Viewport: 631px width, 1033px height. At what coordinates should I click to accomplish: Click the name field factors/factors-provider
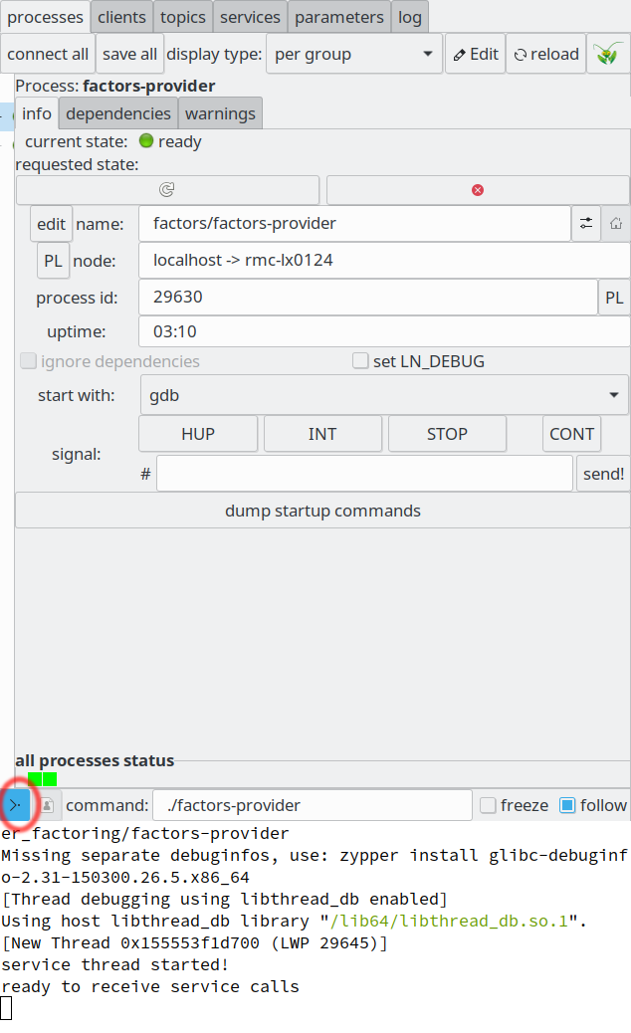click(354, 223)
